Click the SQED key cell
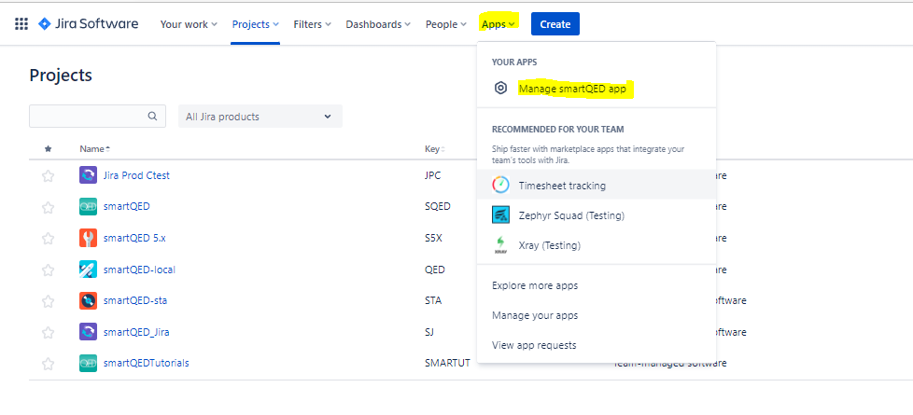The image size is (913, 415). tap(438, 207)
